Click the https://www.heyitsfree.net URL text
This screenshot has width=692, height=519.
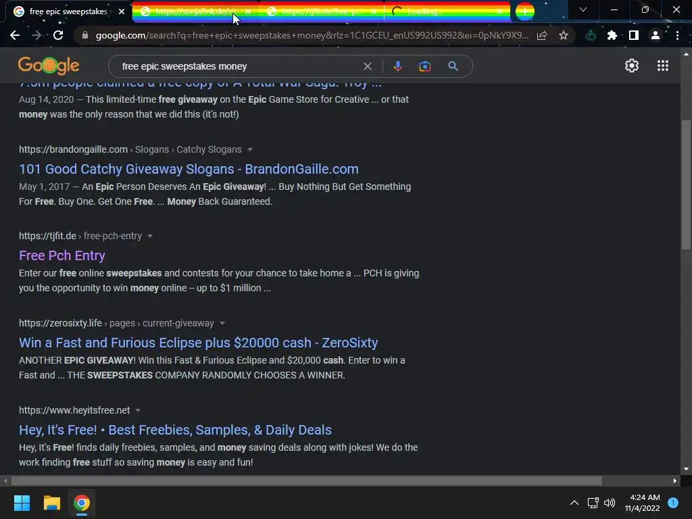pyautogui.click(x=74, y=410)
